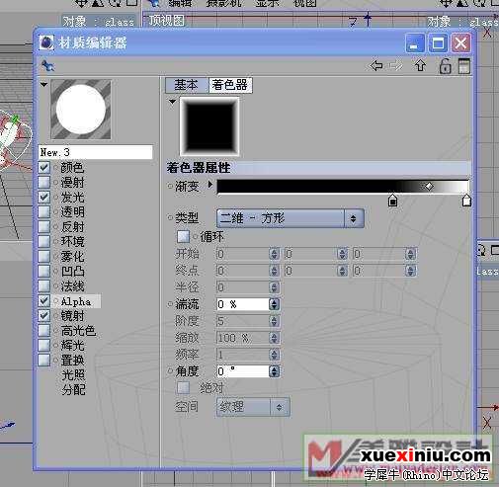499x487 pixels.
Task: Switch to the 基本 tab
Action: point(187,85)
